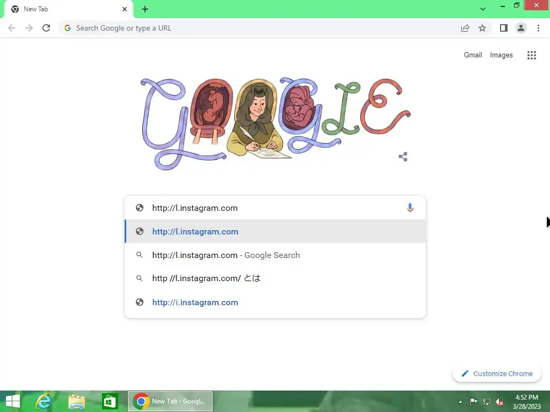The width and height of the screenshot is (550, 412).
Task: Open the Images link
Action: pyautogui.click(x=501, y=55)
